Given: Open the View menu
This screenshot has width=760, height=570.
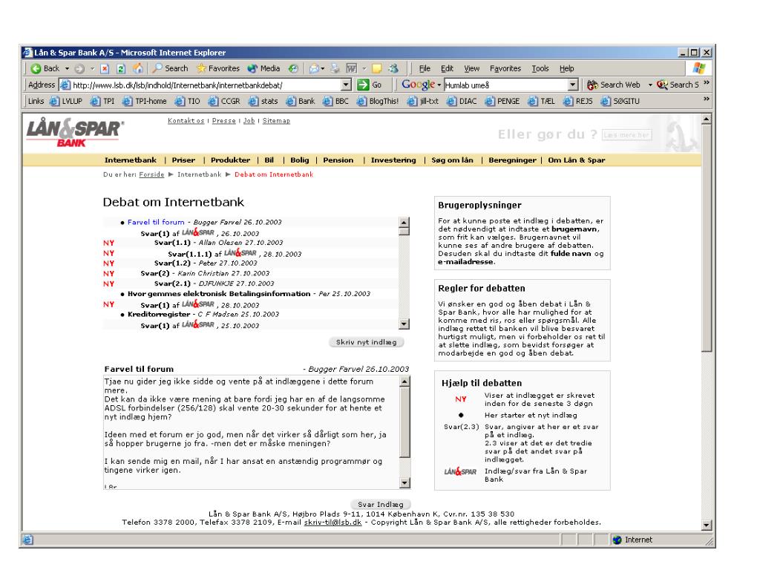Looking at the screenshot, I should [471, 68].
